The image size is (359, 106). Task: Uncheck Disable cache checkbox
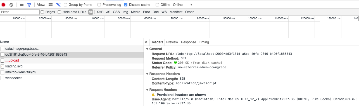click(126, 5)
